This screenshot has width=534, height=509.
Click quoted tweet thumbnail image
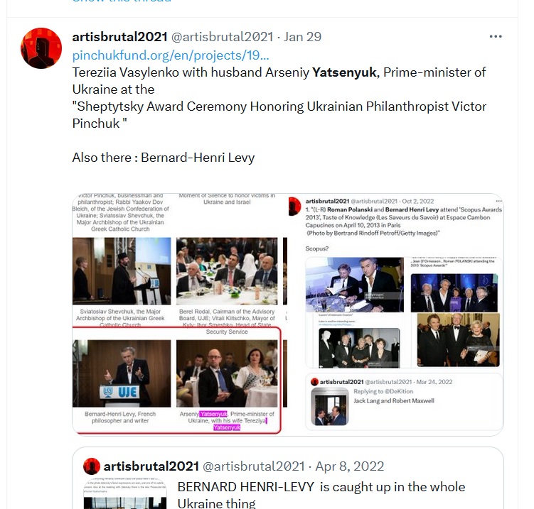(125, 493)
